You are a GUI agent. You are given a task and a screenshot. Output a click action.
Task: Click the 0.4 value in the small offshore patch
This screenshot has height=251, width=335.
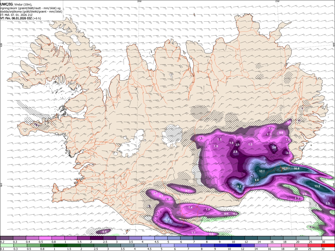tap(104, 232)
